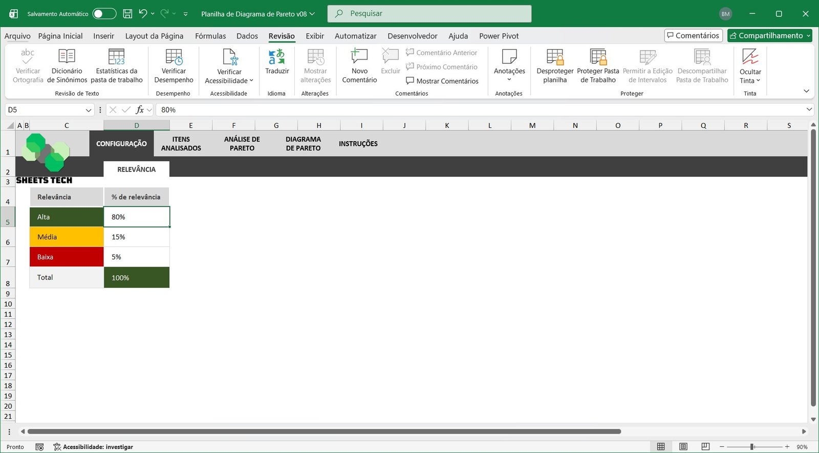The image size is (819, 453).
Task: Click the Pesquisar search box
Action: pos(429,14)
